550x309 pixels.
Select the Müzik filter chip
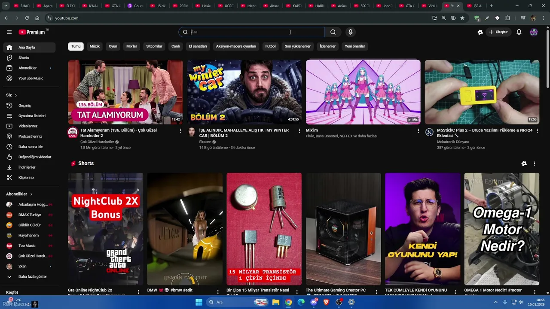[95, 46]
